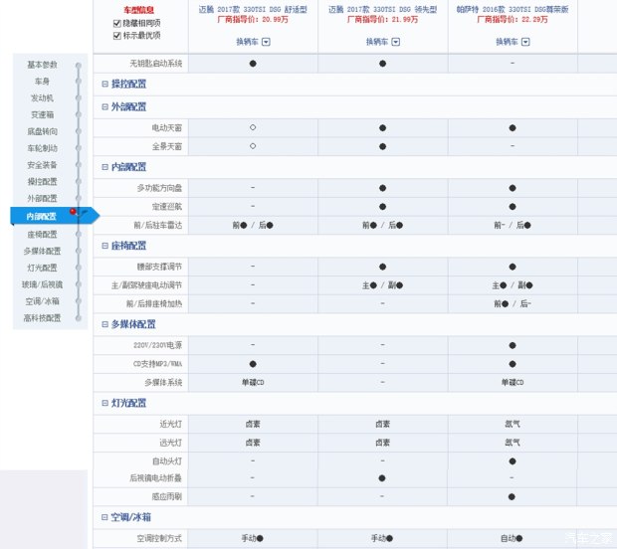Click the 定速巡航 row label

point(167,207)
